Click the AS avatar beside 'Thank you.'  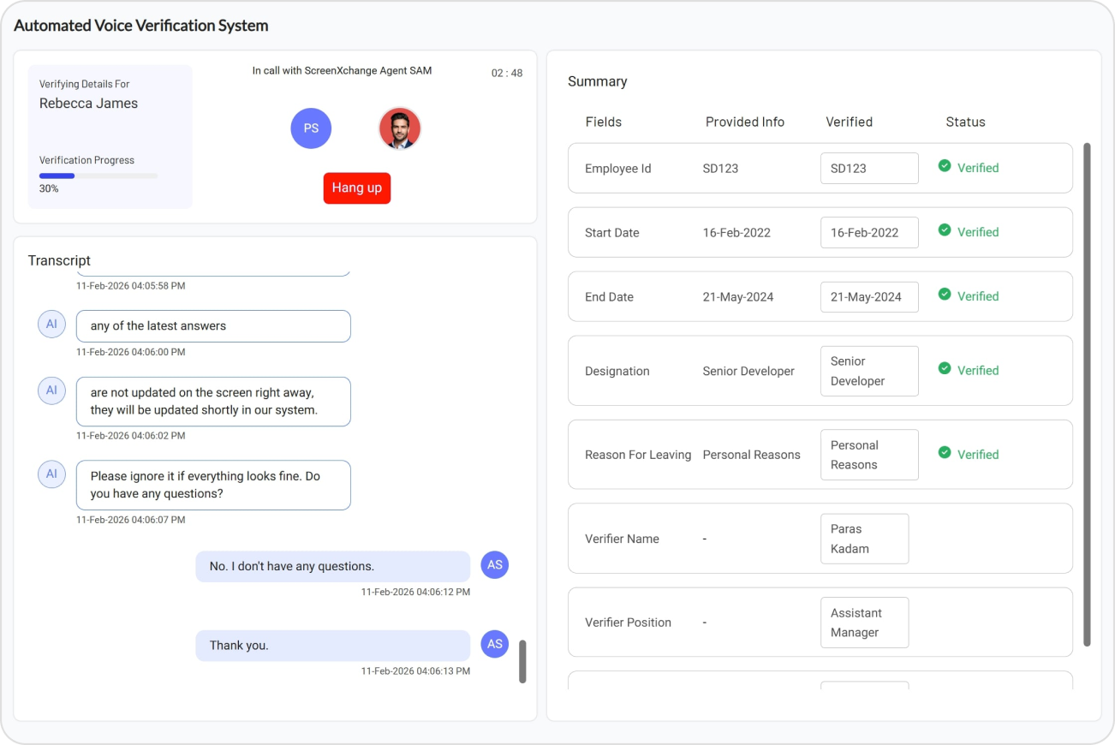point(494,644)
